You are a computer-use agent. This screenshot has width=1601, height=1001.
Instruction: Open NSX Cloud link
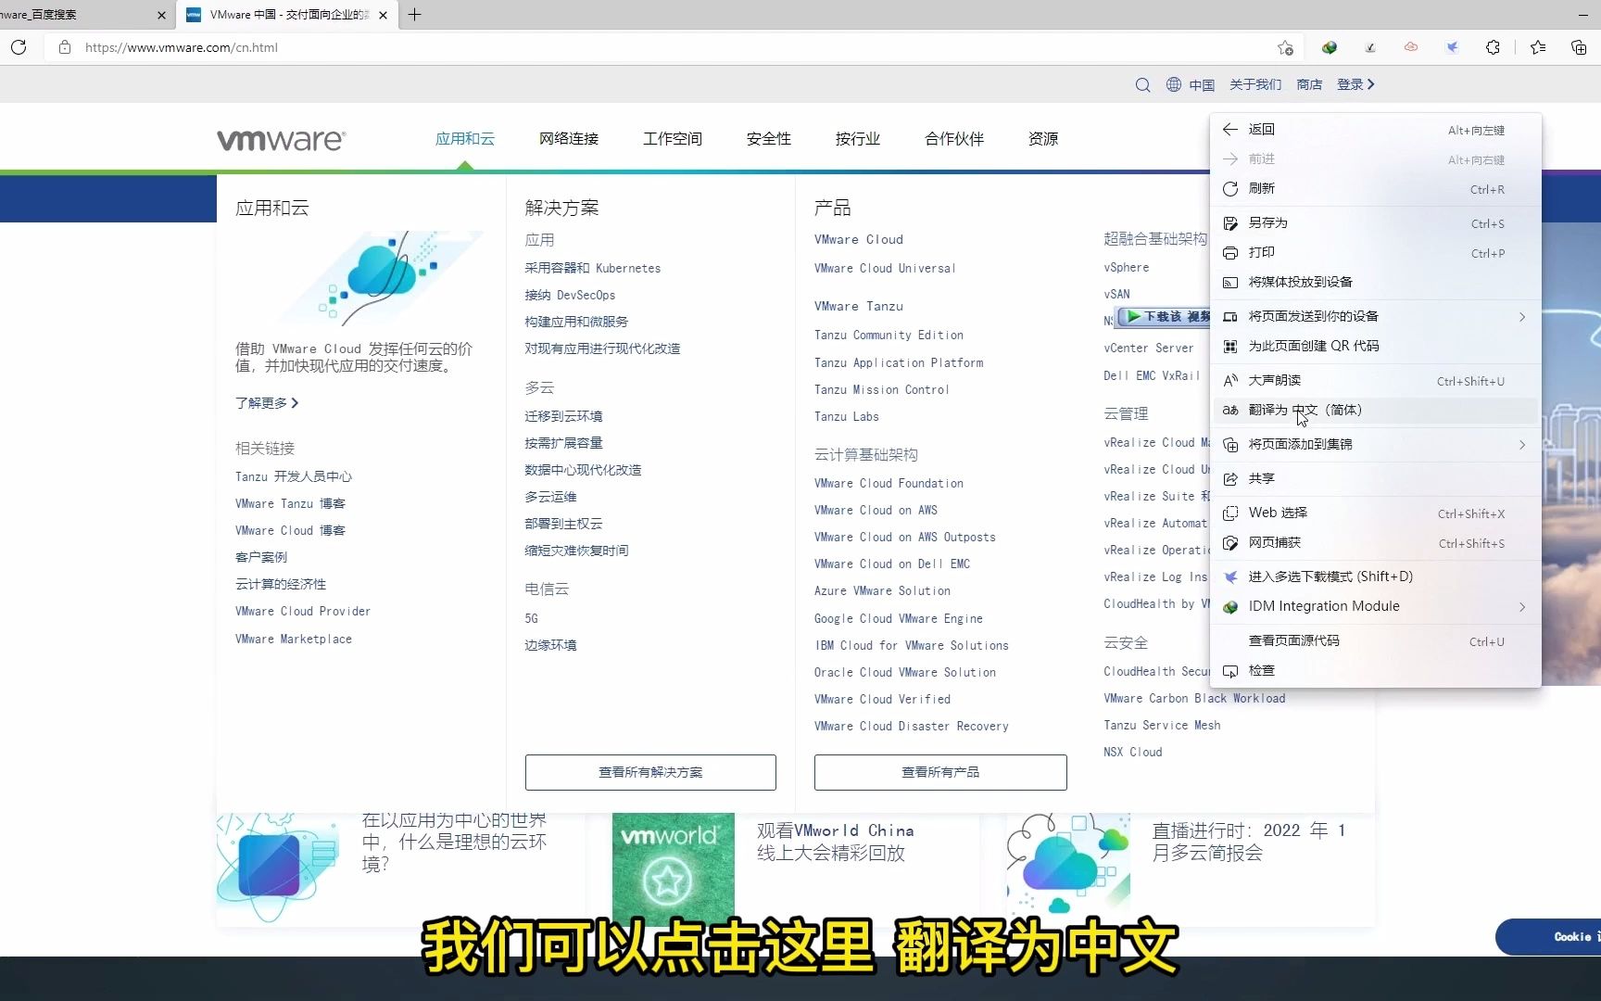[1133, 753]
